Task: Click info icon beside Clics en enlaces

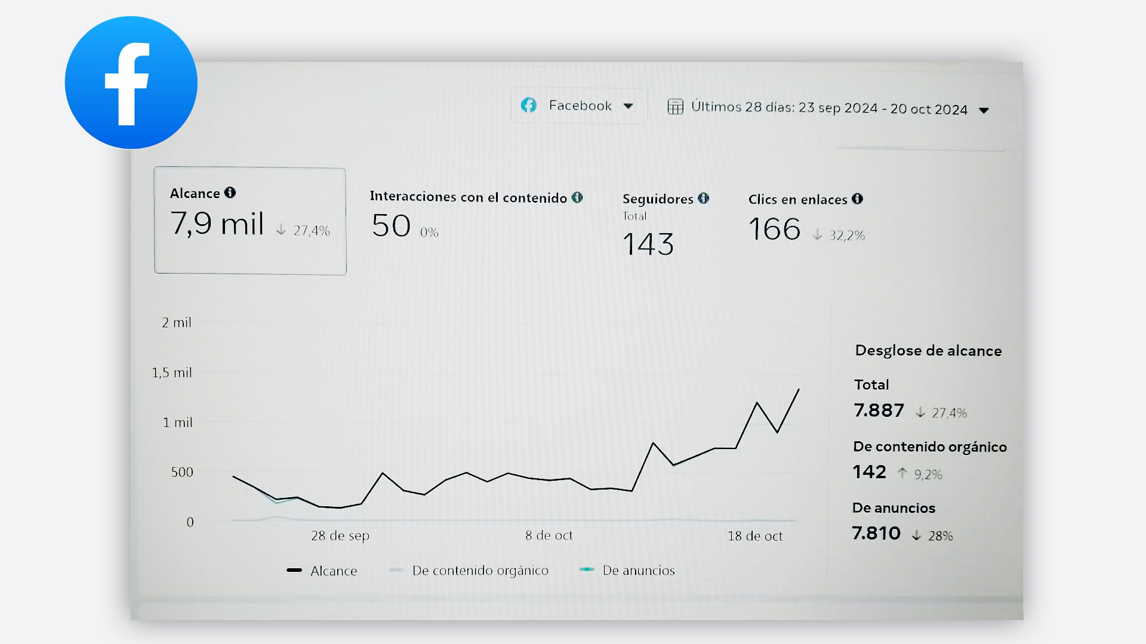Action: click(x=858, y=199)
